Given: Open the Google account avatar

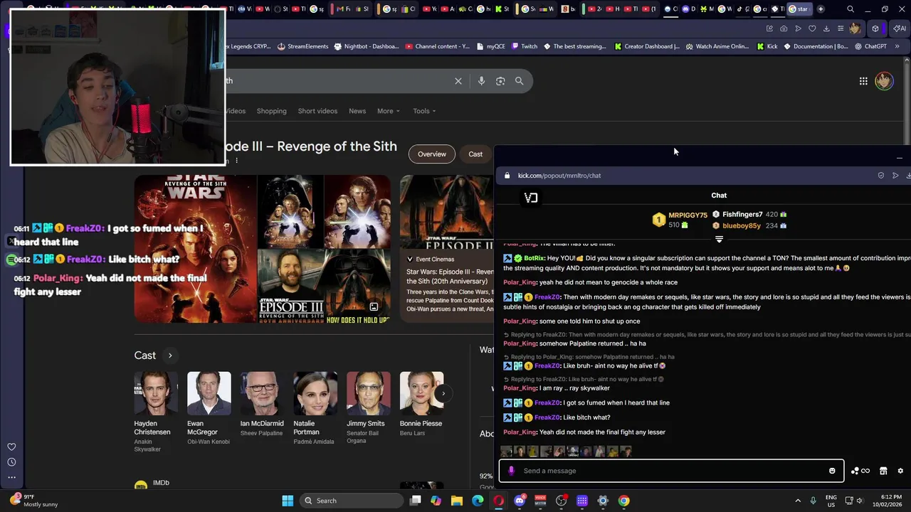Looking at the screenshot, I should click(x=884, y=81).
